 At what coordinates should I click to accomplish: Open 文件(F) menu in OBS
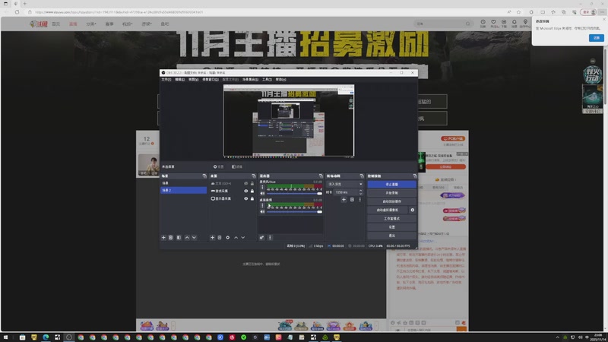(x=166, y=80)
